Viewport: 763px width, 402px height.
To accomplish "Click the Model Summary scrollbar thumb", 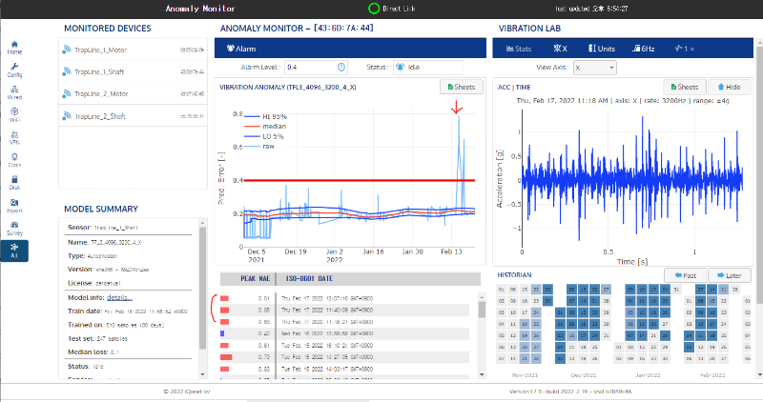I will click(x=203, y=288).
